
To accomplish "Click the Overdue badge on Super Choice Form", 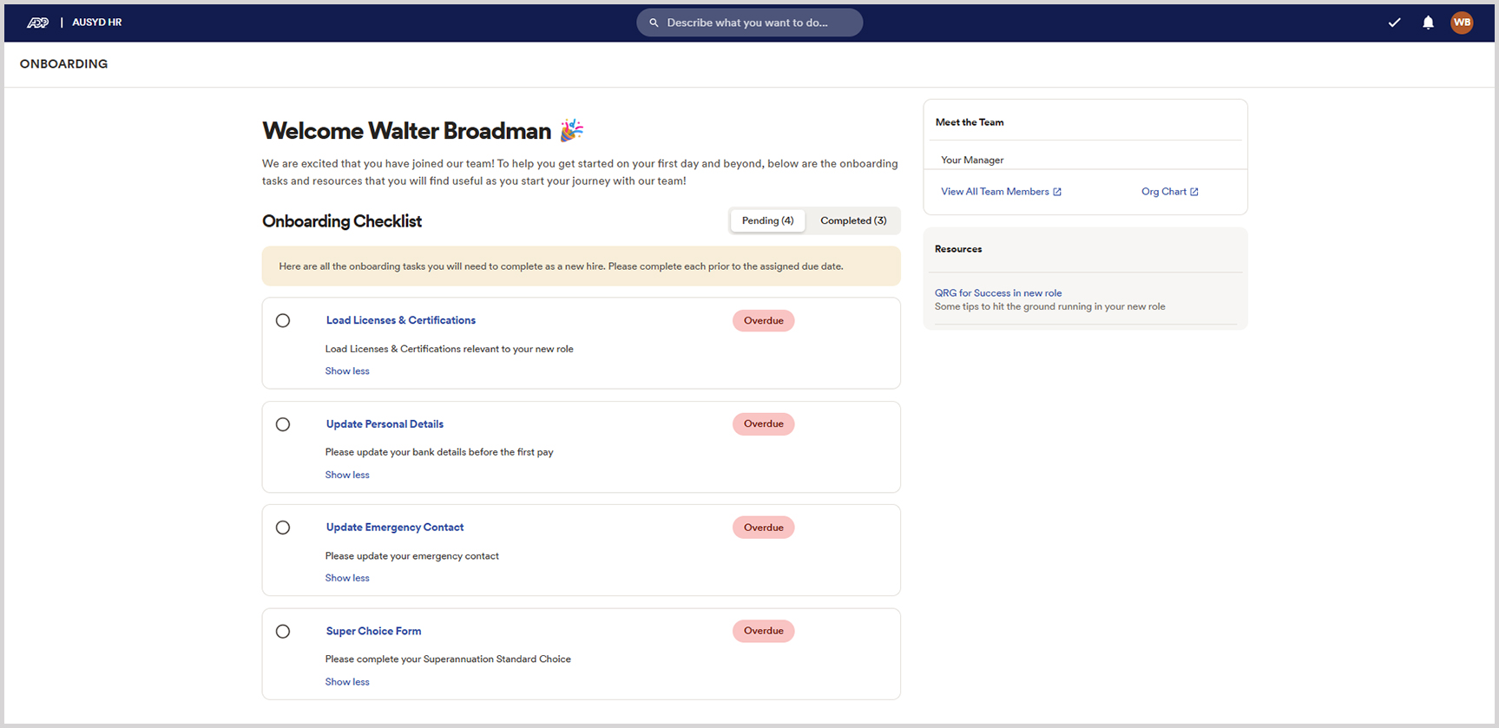I will coord(763,631).
